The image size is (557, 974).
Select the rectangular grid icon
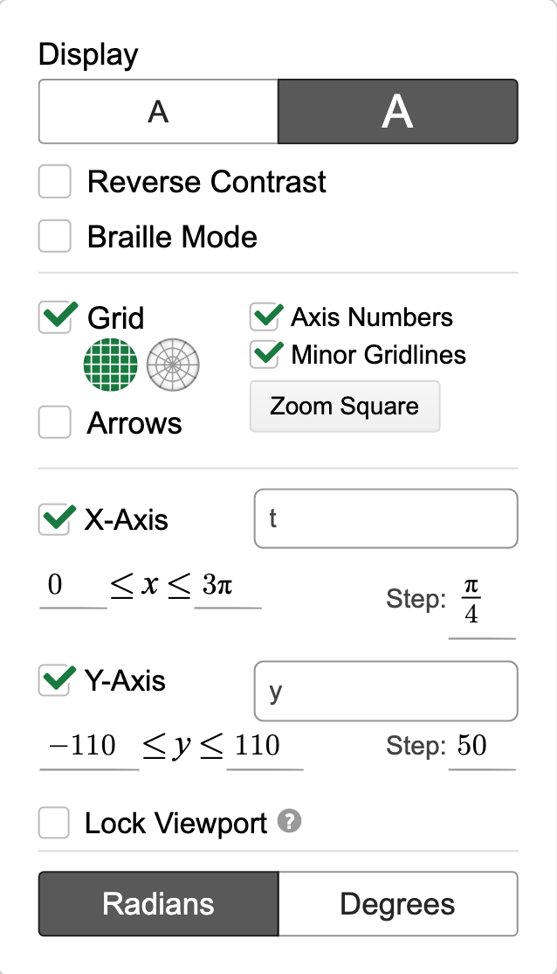click(x=110, y=365)
